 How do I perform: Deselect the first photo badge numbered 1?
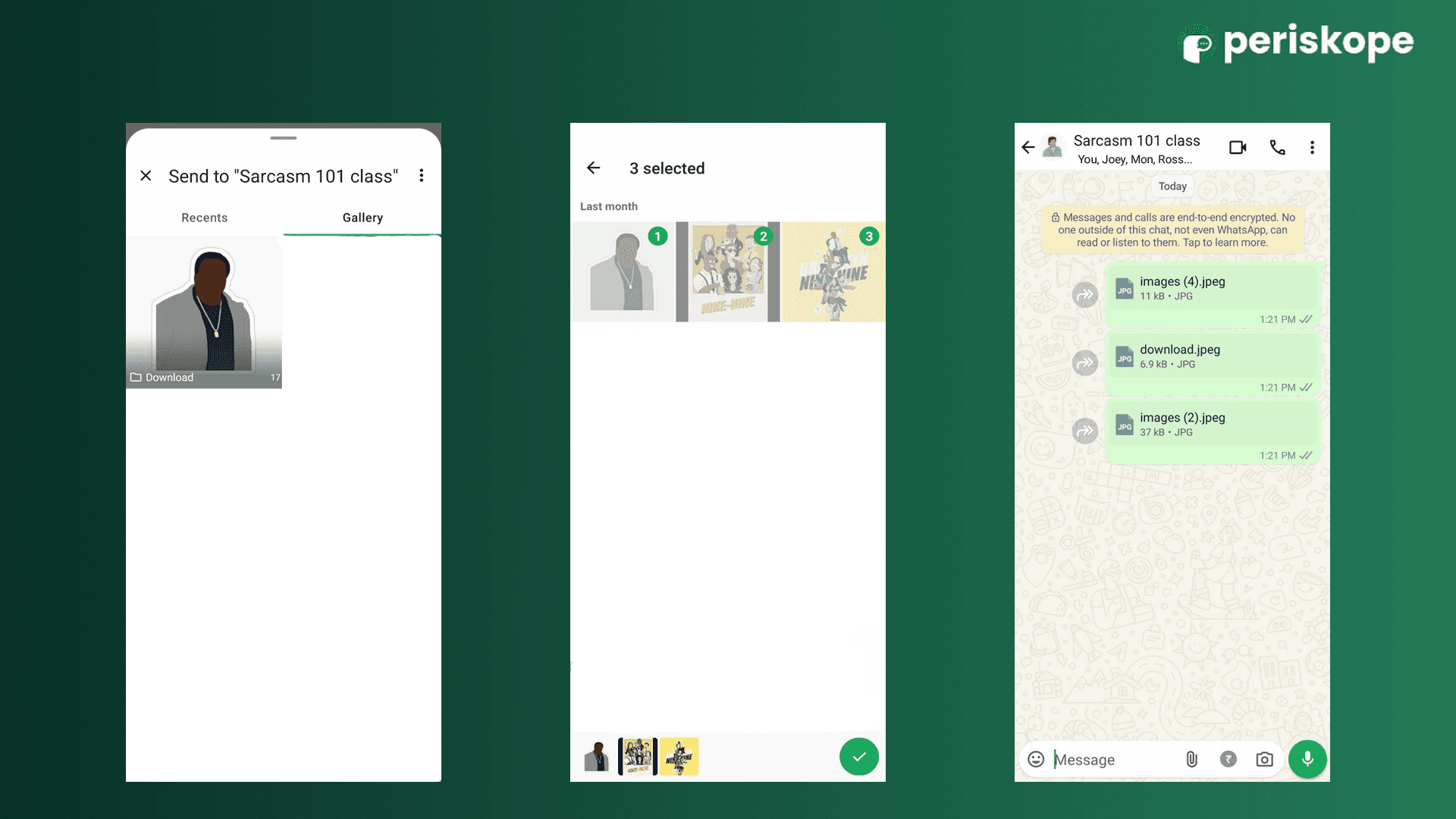(x=657, y=237)
